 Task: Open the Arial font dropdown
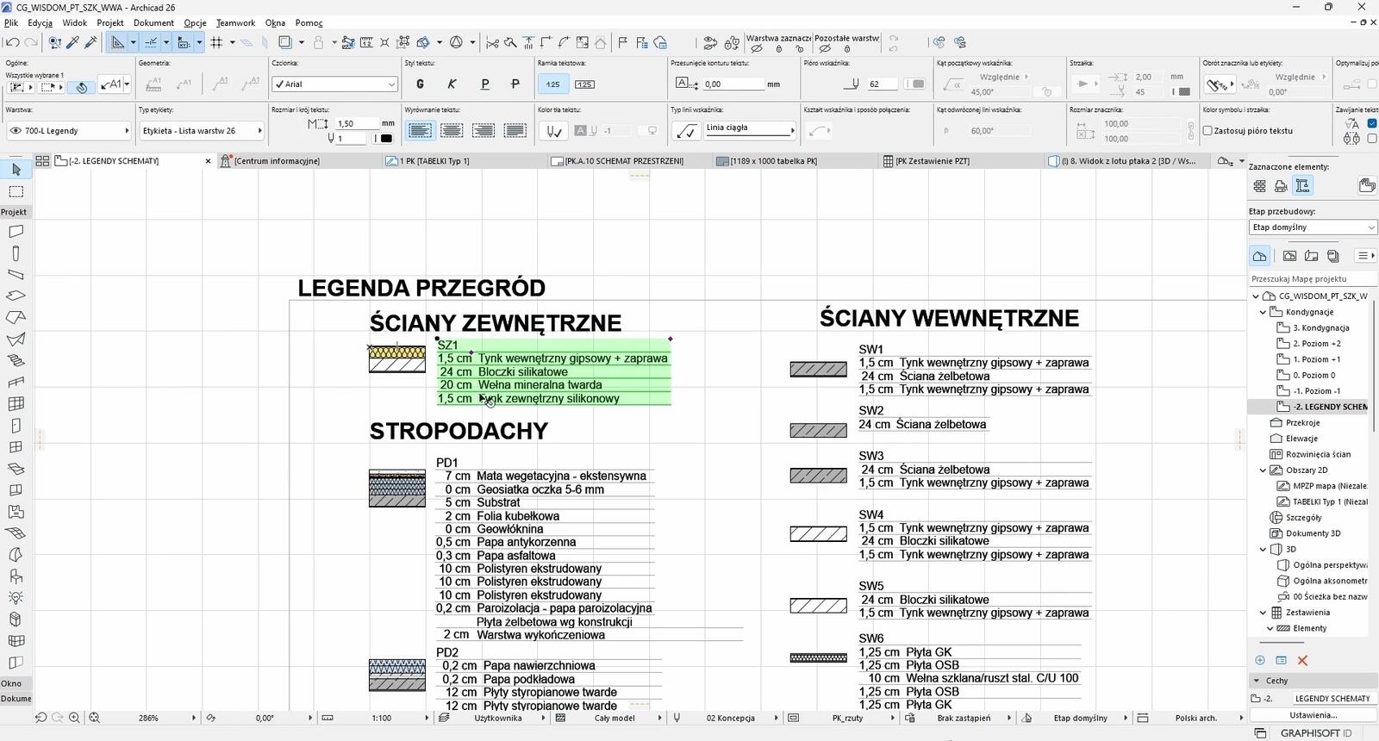334,84
